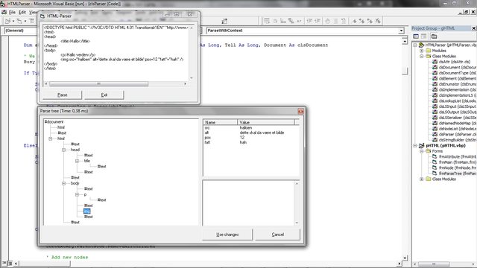
Task: Close the Parse tree dialog
Action: [x=300, y=111]
